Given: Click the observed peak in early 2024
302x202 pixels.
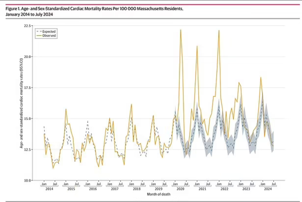Looking at the screenshot, I should click(261, 77).
